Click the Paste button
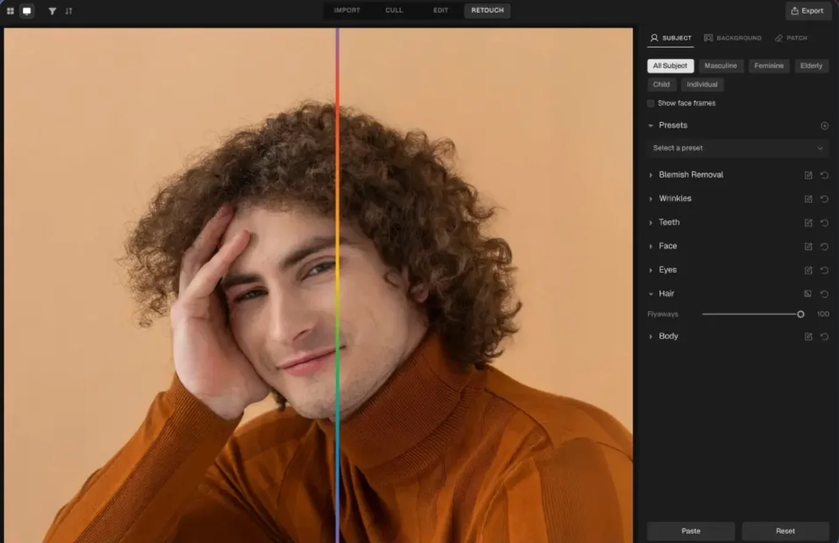This screenshot has height=543, width=839. pyautogui.click(x=691, y=531)
